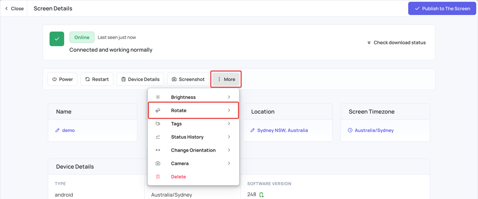Open Device Details
Image resolution: width=478 pixels, height=199 pixels.
click(140, 79)
